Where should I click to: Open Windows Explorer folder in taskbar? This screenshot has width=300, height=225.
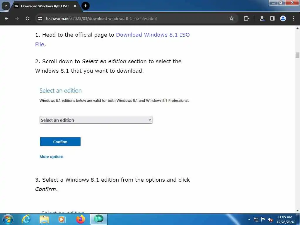click(x=44, y=219)
